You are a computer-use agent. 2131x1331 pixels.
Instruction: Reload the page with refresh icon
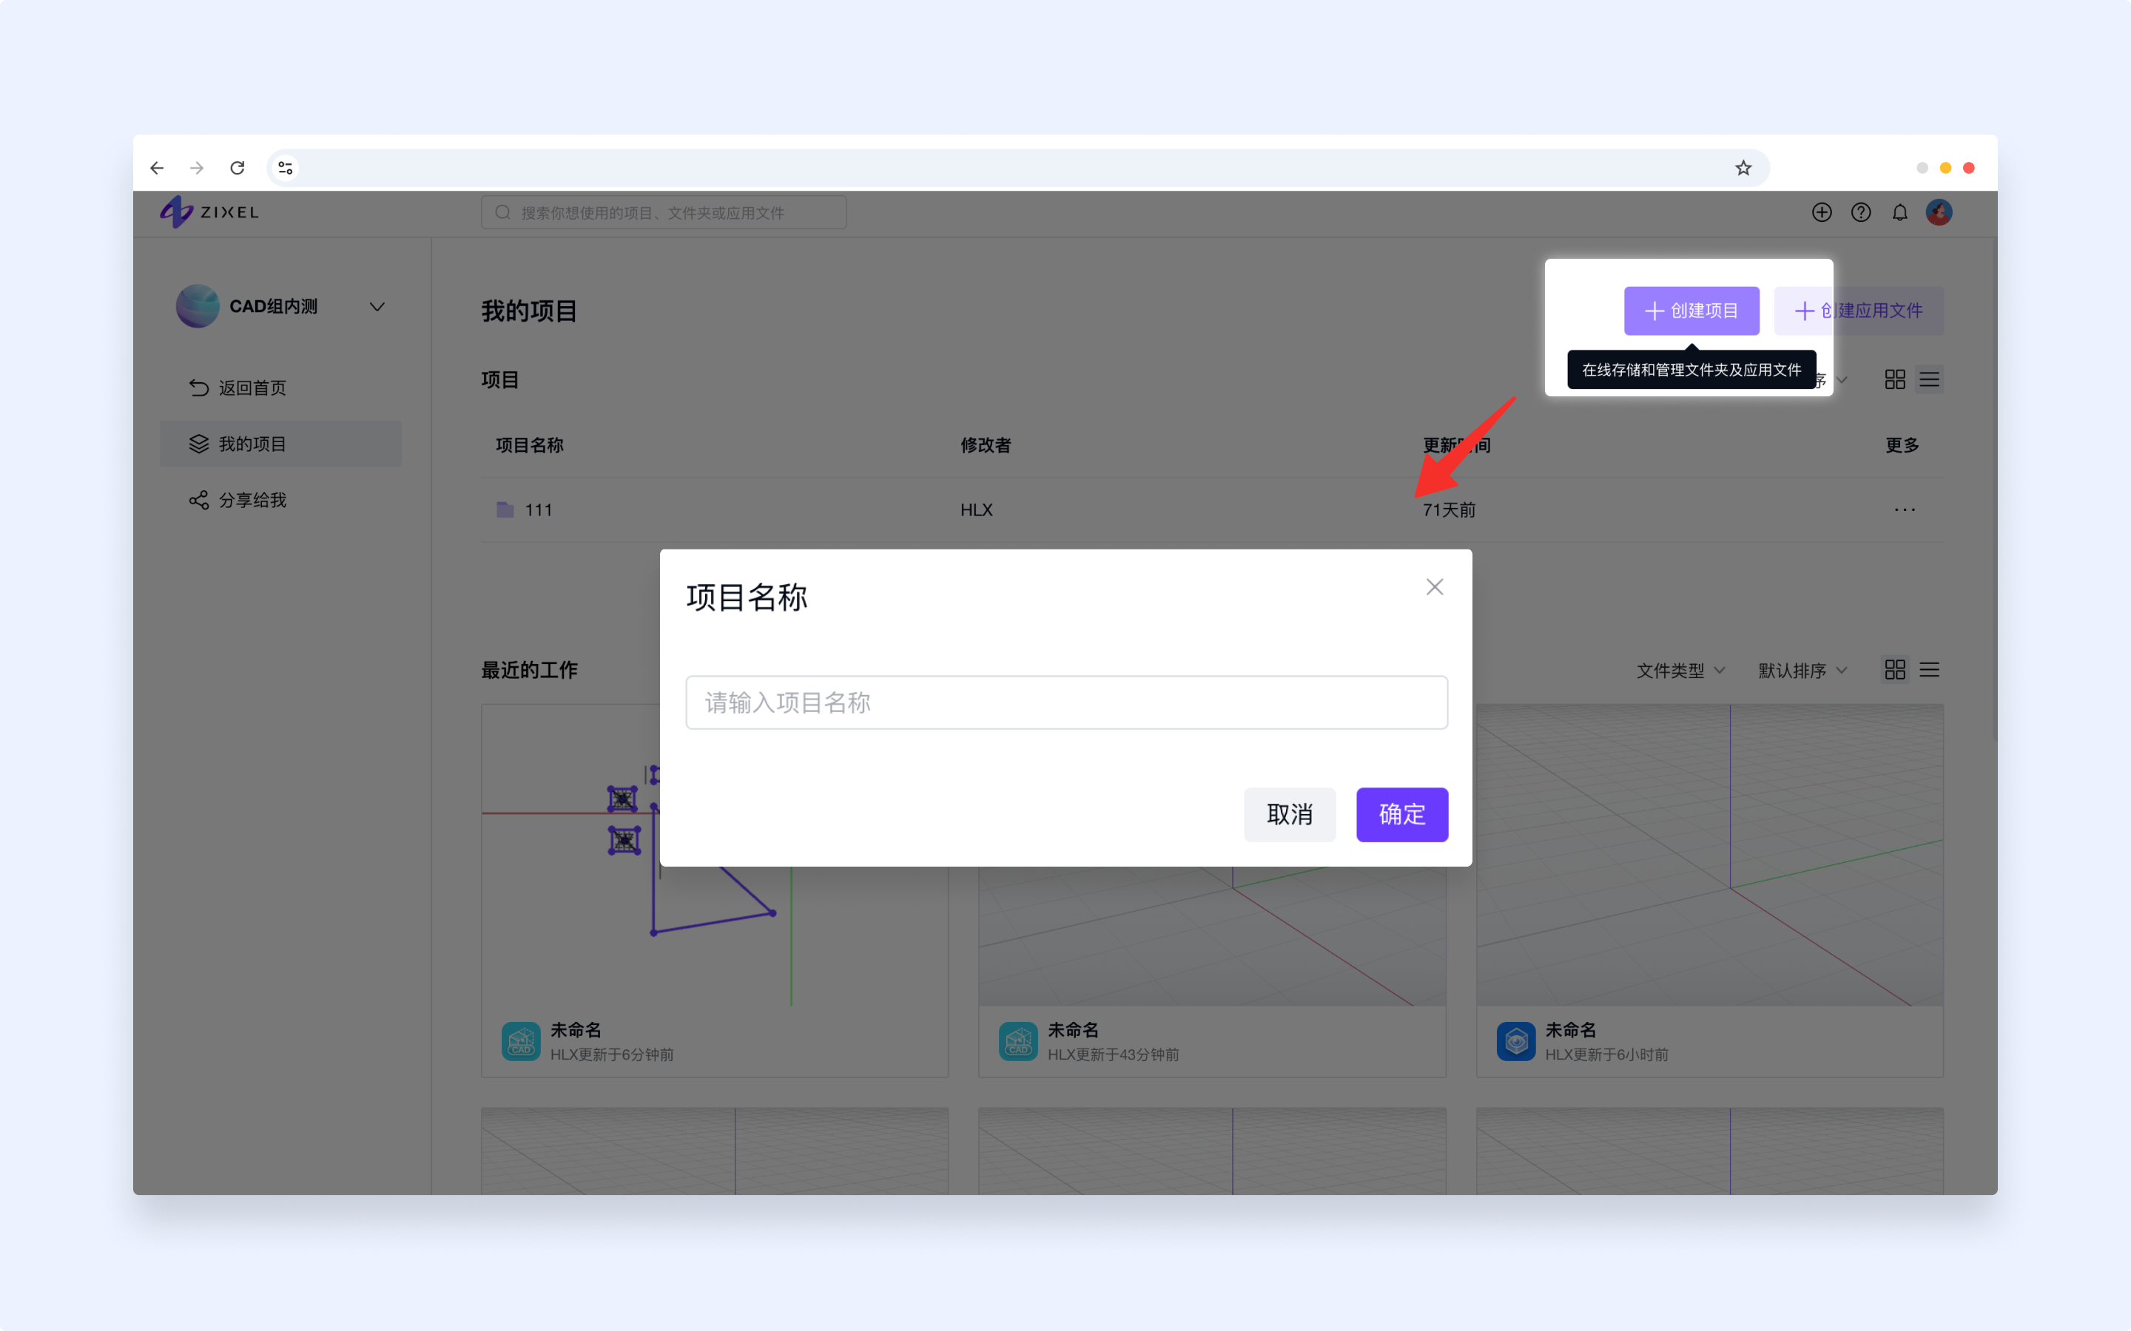(x=238, y=167)
